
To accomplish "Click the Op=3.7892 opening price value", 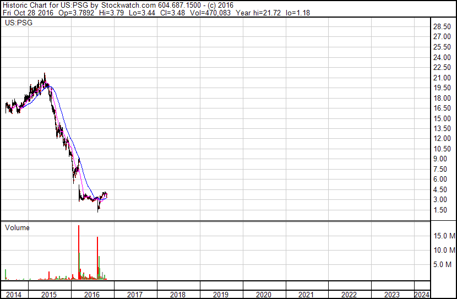I will (x=77, y=13).
